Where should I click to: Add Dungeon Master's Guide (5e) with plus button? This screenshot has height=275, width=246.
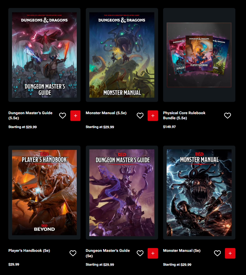(153, 253)
